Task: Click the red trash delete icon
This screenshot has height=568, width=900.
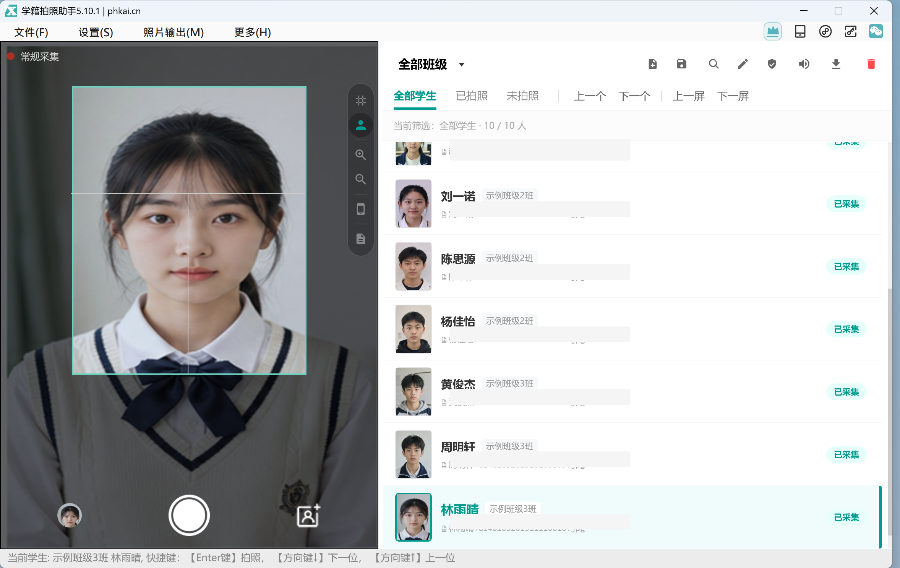Action: click(871, 64)
